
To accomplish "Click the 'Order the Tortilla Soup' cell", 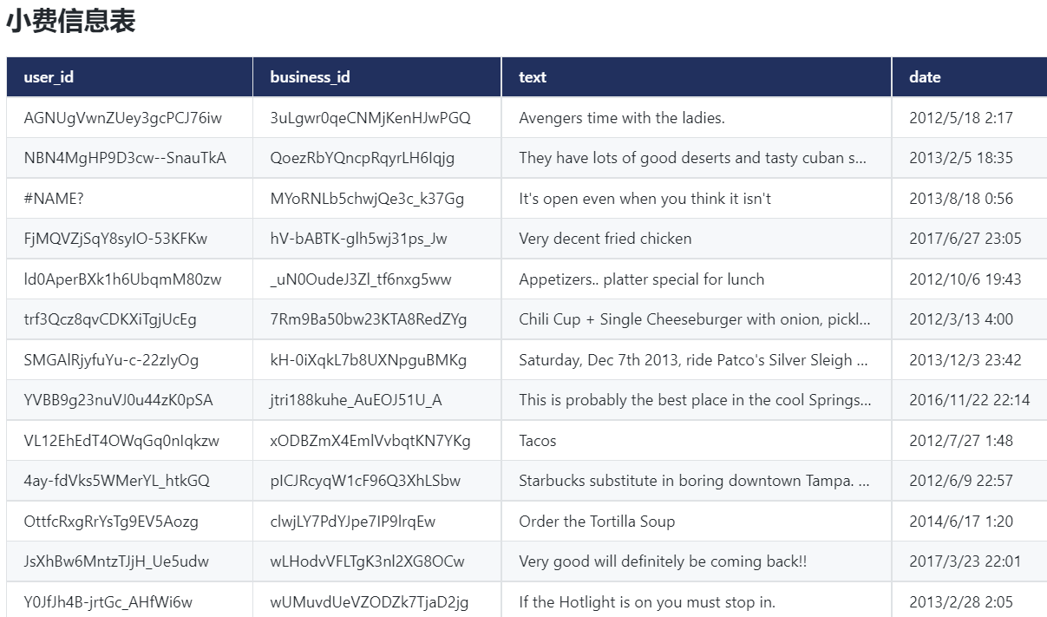I will (597, 522).
